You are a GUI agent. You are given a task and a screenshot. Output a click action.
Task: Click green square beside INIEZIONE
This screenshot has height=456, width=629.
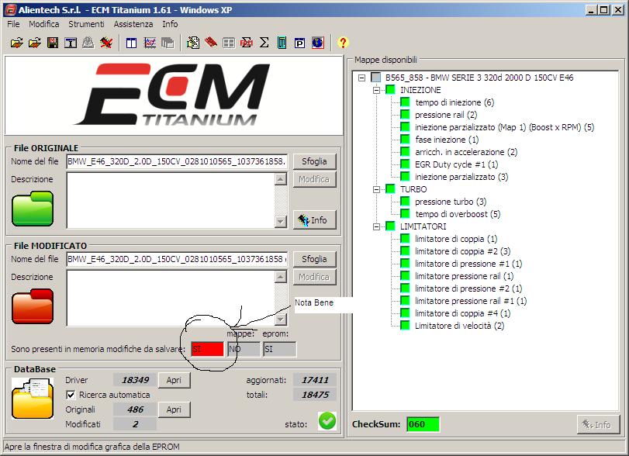point(390,89)
